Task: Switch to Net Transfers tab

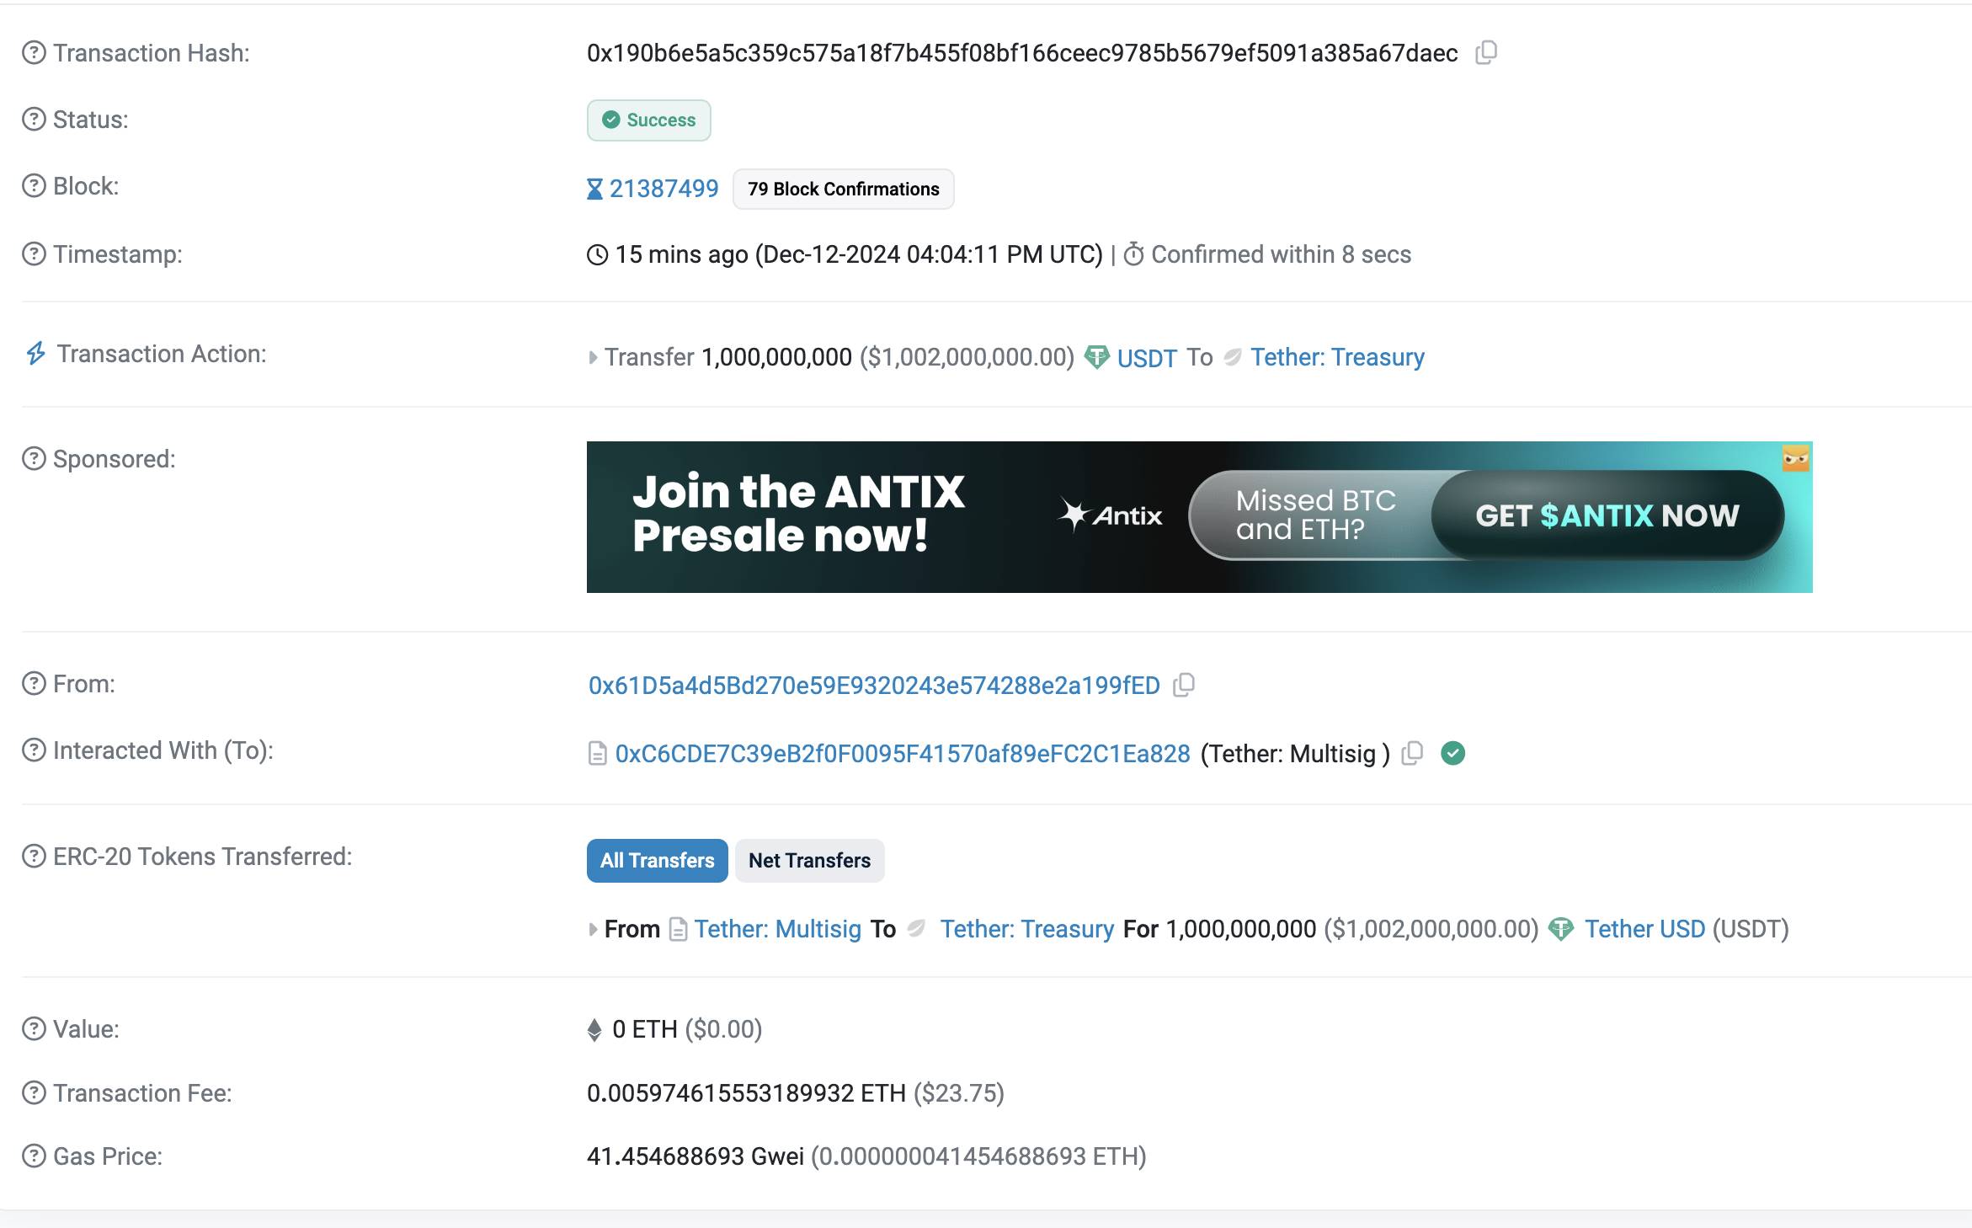Action: [810, 861]
